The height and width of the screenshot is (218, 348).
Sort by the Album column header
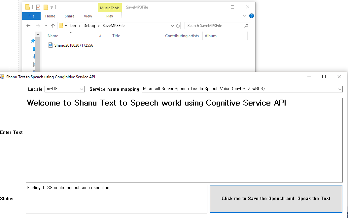[211, 36]
